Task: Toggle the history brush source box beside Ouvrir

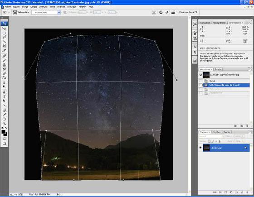Action: (200, 81)
